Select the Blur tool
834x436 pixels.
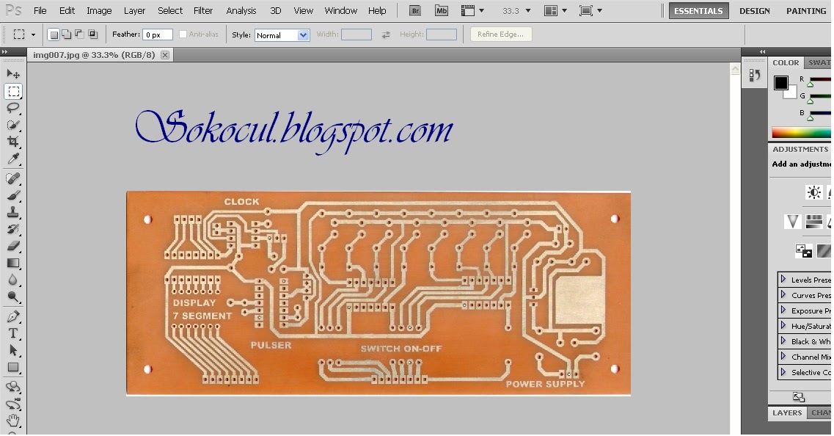(x=13, y=280)
